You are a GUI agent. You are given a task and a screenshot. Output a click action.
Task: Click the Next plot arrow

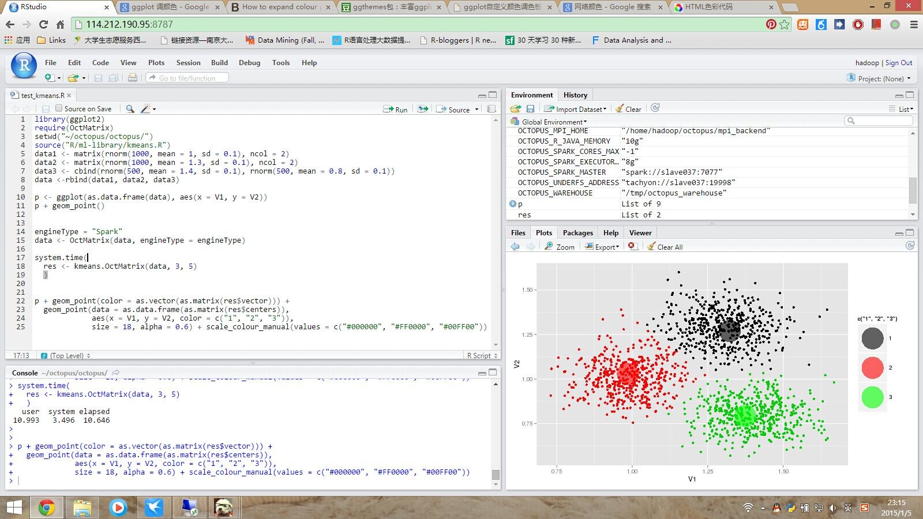(531, 247)
